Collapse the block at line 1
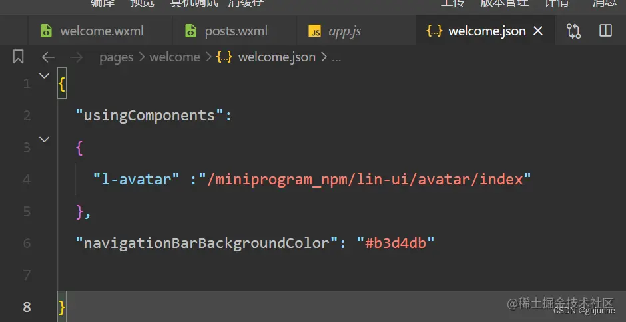Viewport: 626px width, 322px height. pyautogui.click(x=45, y=75)
